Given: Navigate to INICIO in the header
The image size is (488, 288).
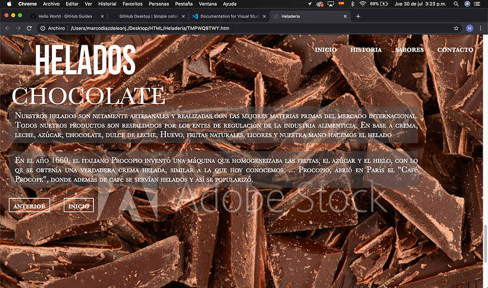Looking at the screenshot, I should [326, 50].
